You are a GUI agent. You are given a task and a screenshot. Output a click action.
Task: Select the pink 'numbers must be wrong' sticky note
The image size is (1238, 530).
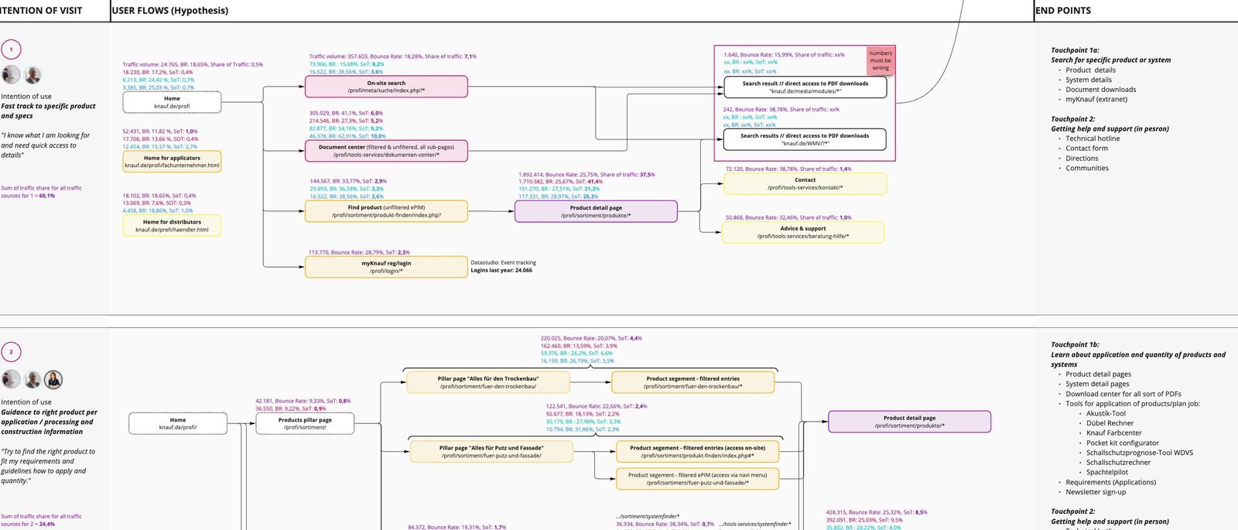(881, 60)
